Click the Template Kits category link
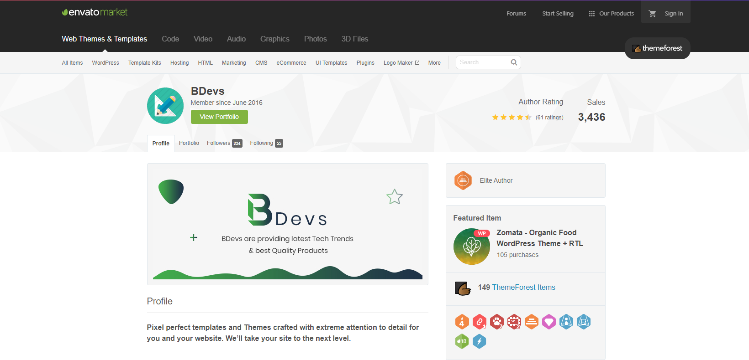The height and width of the screenshot is (360, 749). pos(144,63)
